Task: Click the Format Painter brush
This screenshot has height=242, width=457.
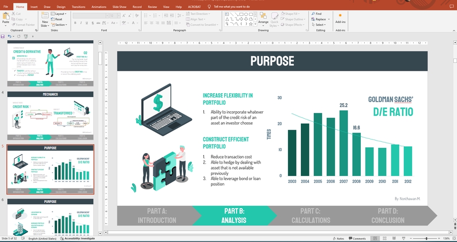Action: (23, 25)
